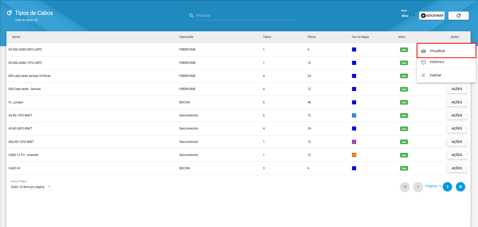Click BDCOM manufacturer in 01_Jumper row
478x227 pixels.
coord(184,102)
